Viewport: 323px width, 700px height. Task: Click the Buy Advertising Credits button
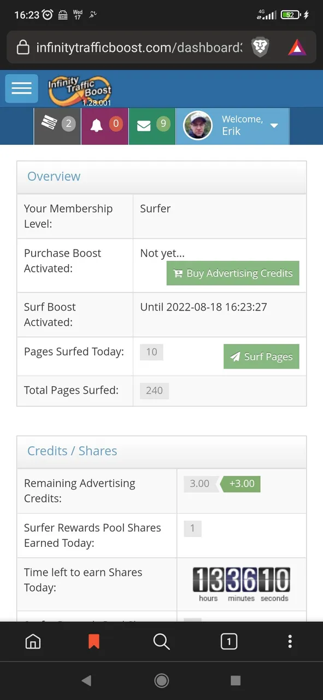click(x=233, y=273)
